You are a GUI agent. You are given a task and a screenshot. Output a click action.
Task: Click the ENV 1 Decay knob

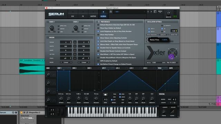point(79,99)
